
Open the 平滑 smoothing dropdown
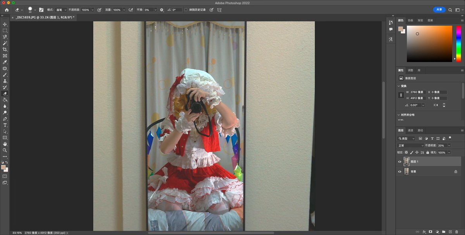[x=155, y=10]
